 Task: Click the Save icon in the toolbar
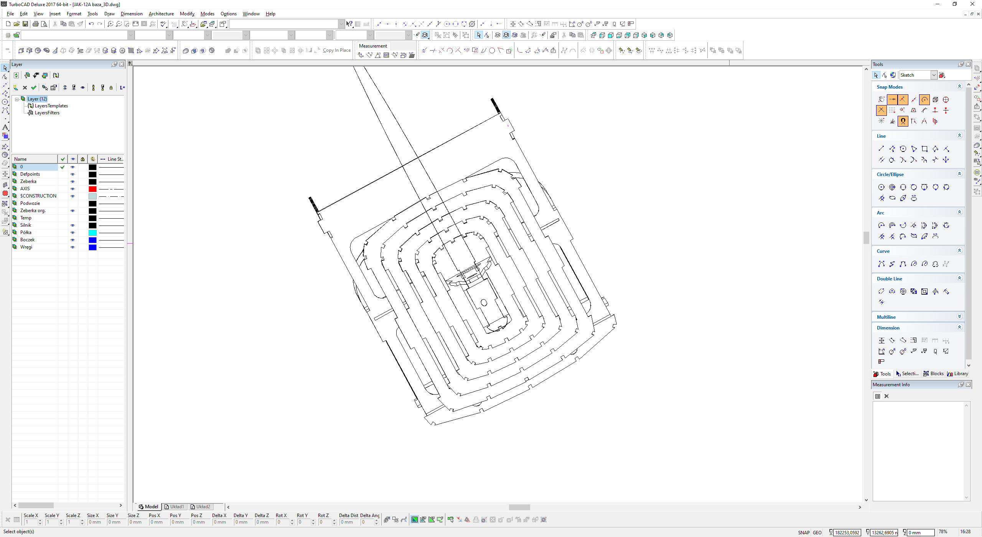25,24
